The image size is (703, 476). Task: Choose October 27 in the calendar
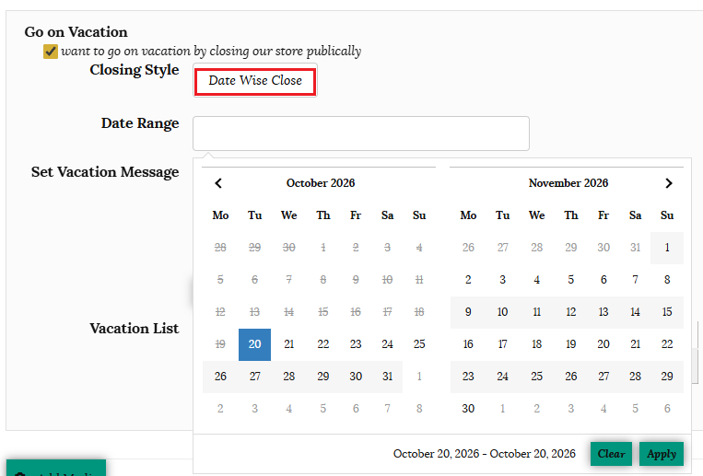pyautogui.click(x=254, y=377)
